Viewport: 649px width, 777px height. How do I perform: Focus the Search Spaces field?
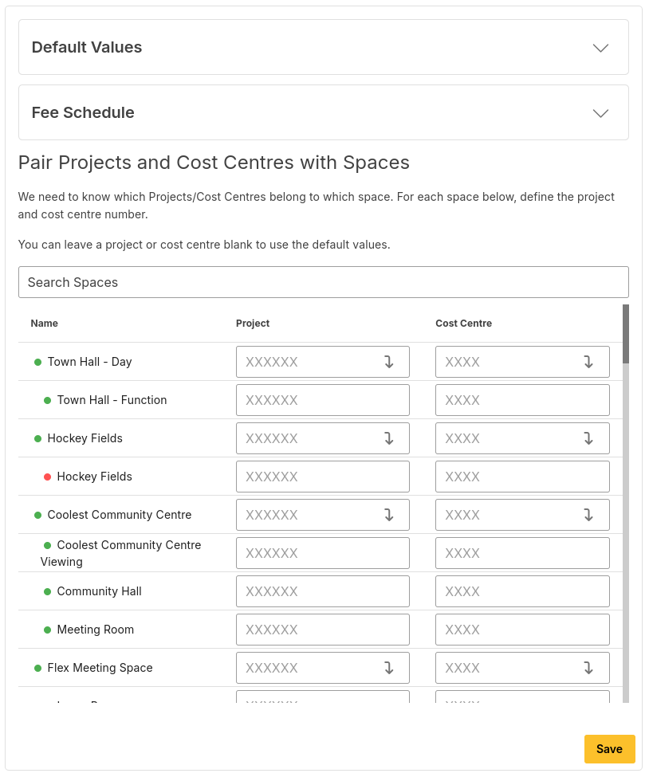323,282
